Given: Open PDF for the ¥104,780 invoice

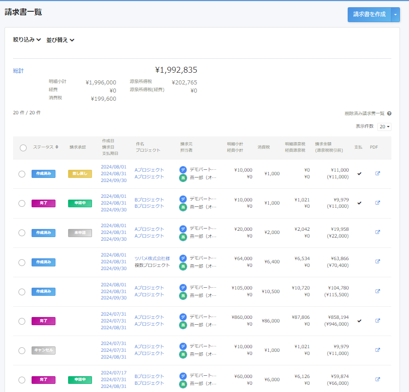Looking at the screenshot, I should [377, 291].
